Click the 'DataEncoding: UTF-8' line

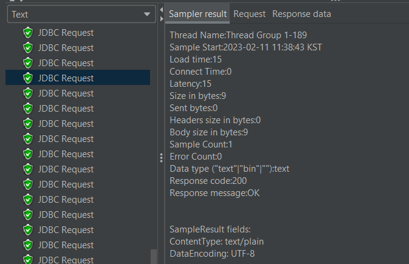tap(212, 254)
